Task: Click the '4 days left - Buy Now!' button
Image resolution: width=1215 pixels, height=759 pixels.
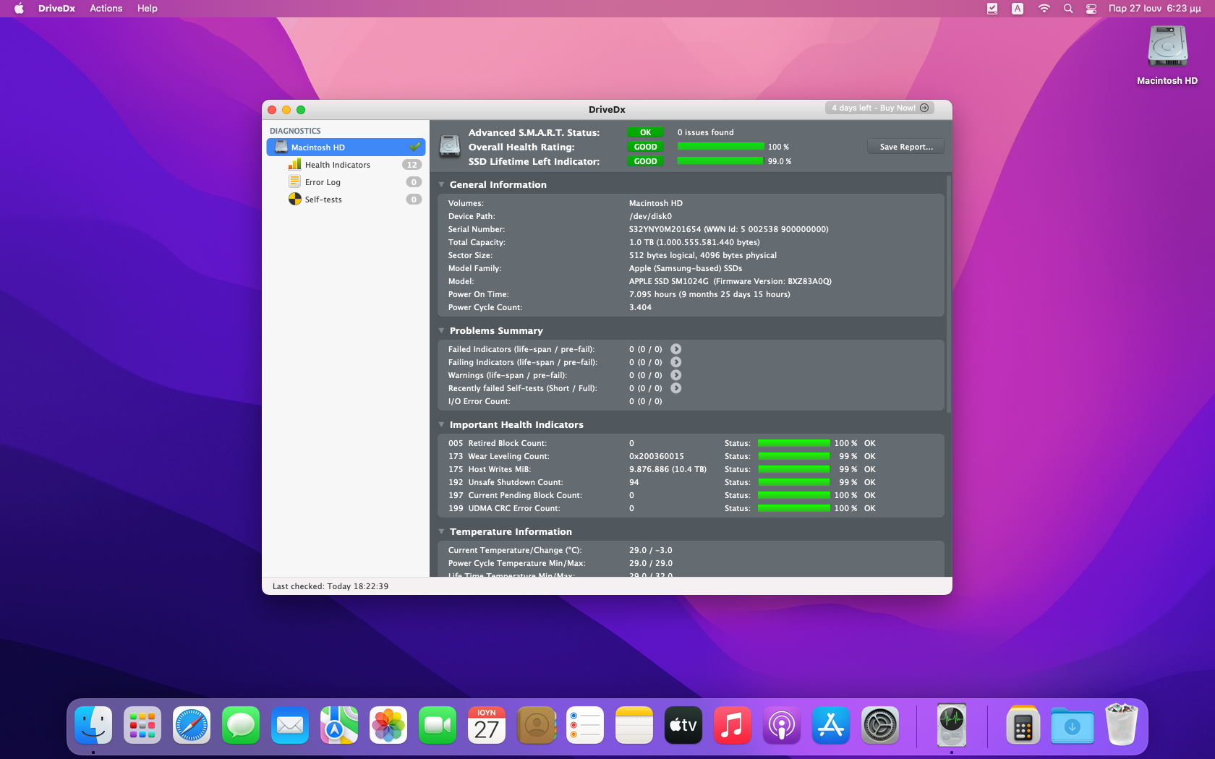Action: click(879, 108)
